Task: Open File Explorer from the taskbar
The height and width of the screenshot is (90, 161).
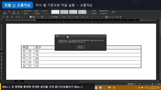Action: [109, 88]
